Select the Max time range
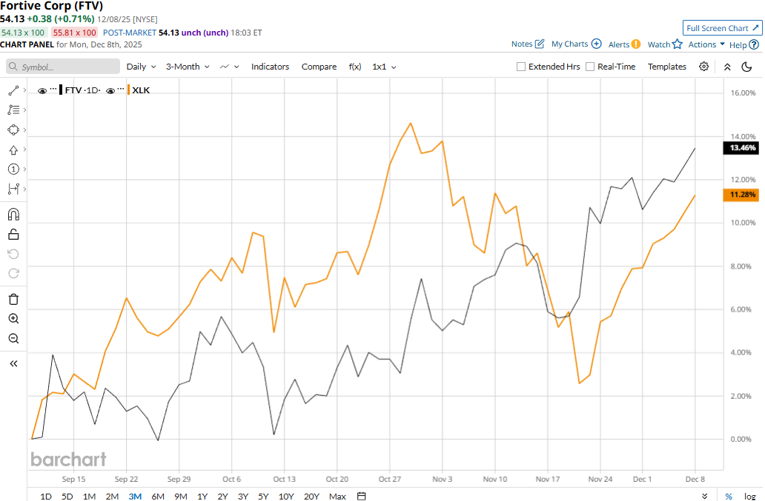 point(337,496)
